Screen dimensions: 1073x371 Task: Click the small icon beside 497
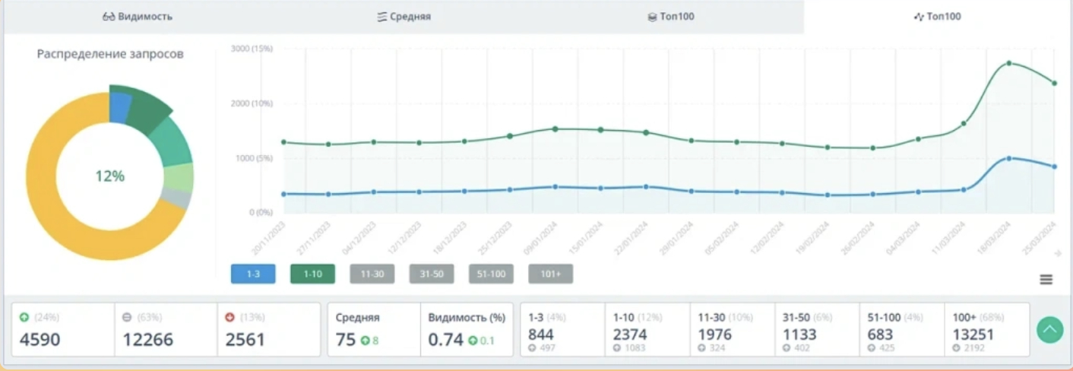[x=532, y=349]
